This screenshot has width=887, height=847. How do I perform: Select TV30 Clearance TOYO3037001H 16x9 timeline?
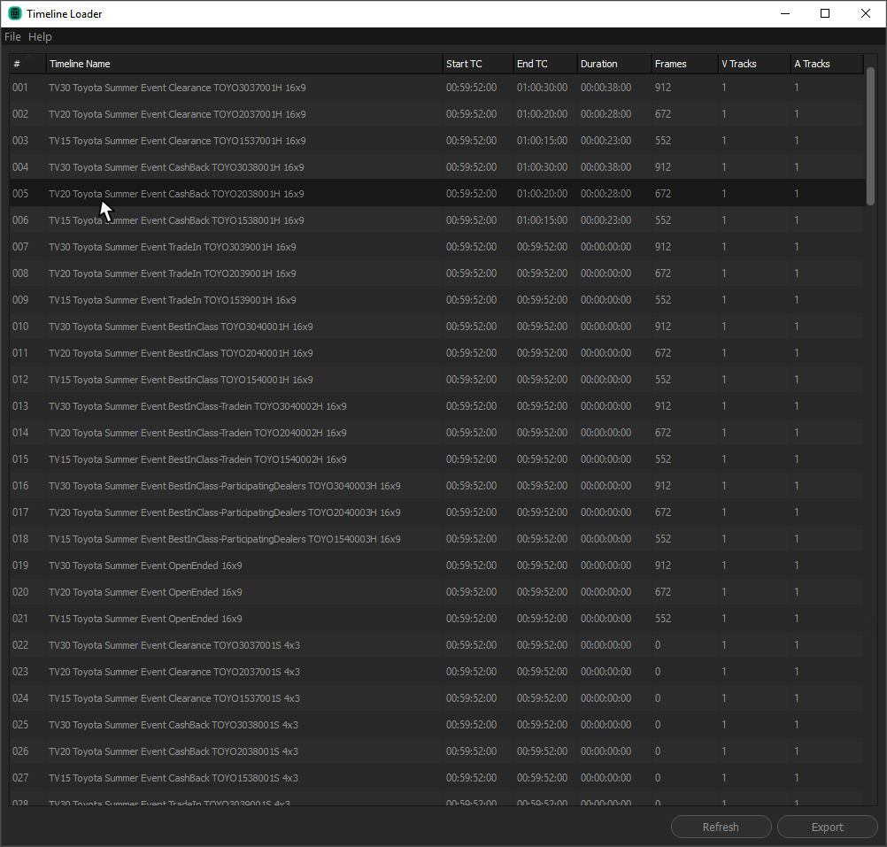coord(436,88)
